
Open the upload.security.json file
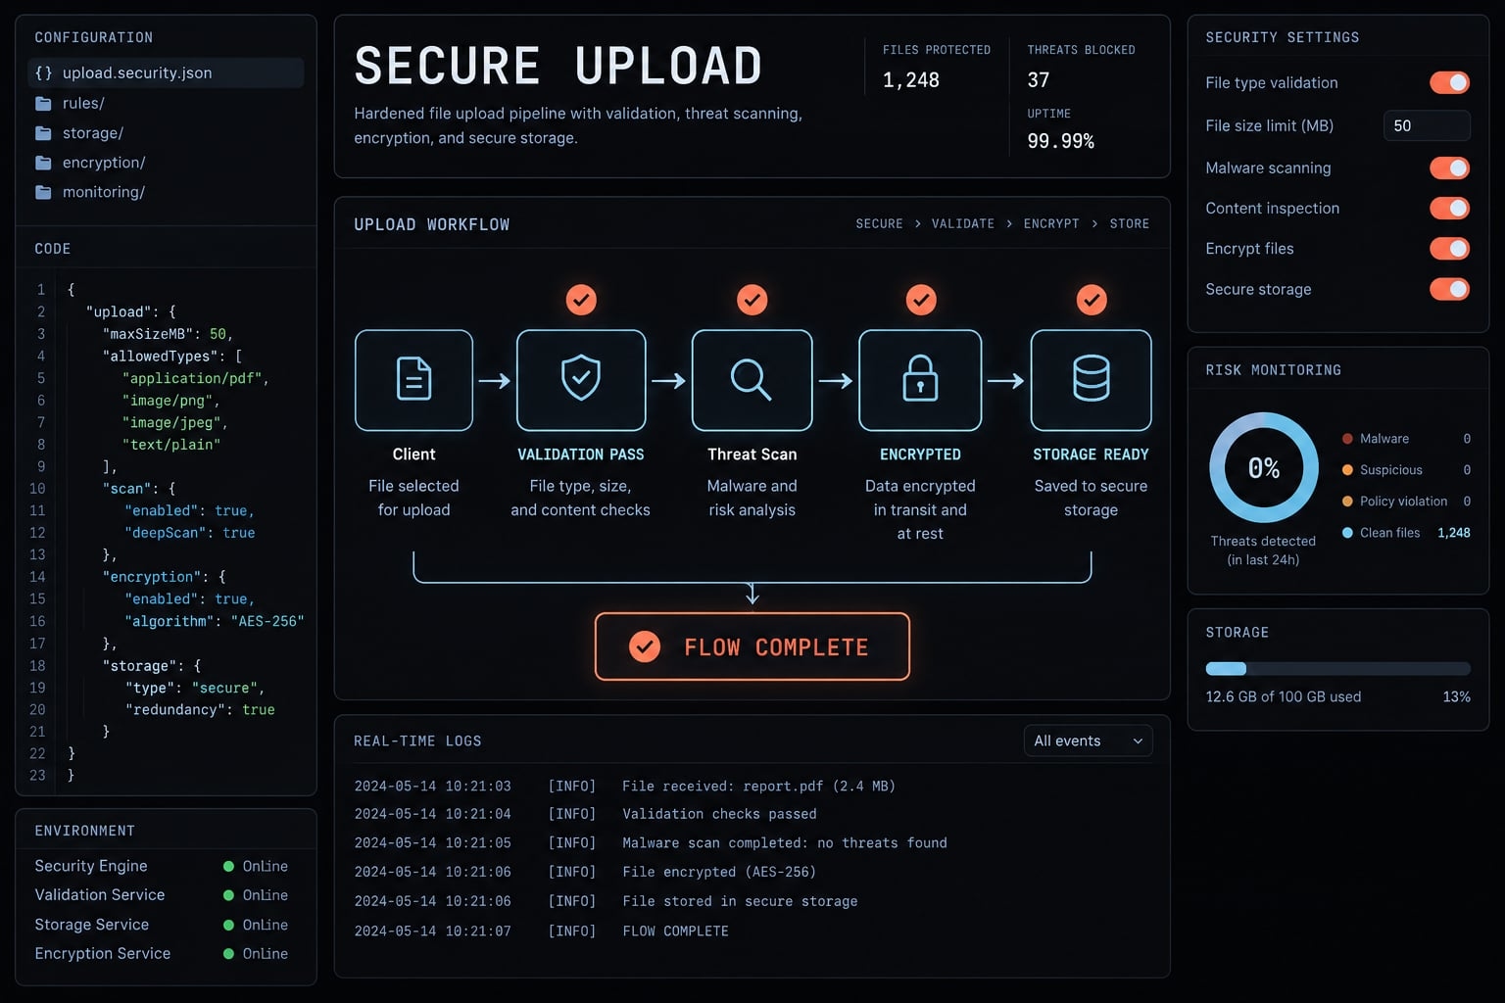click(166, 72)
